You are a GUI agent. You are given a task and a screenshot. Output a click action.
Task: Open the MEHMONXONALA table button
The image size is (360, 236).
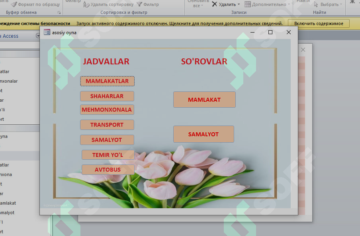click(x=107, y=110)
